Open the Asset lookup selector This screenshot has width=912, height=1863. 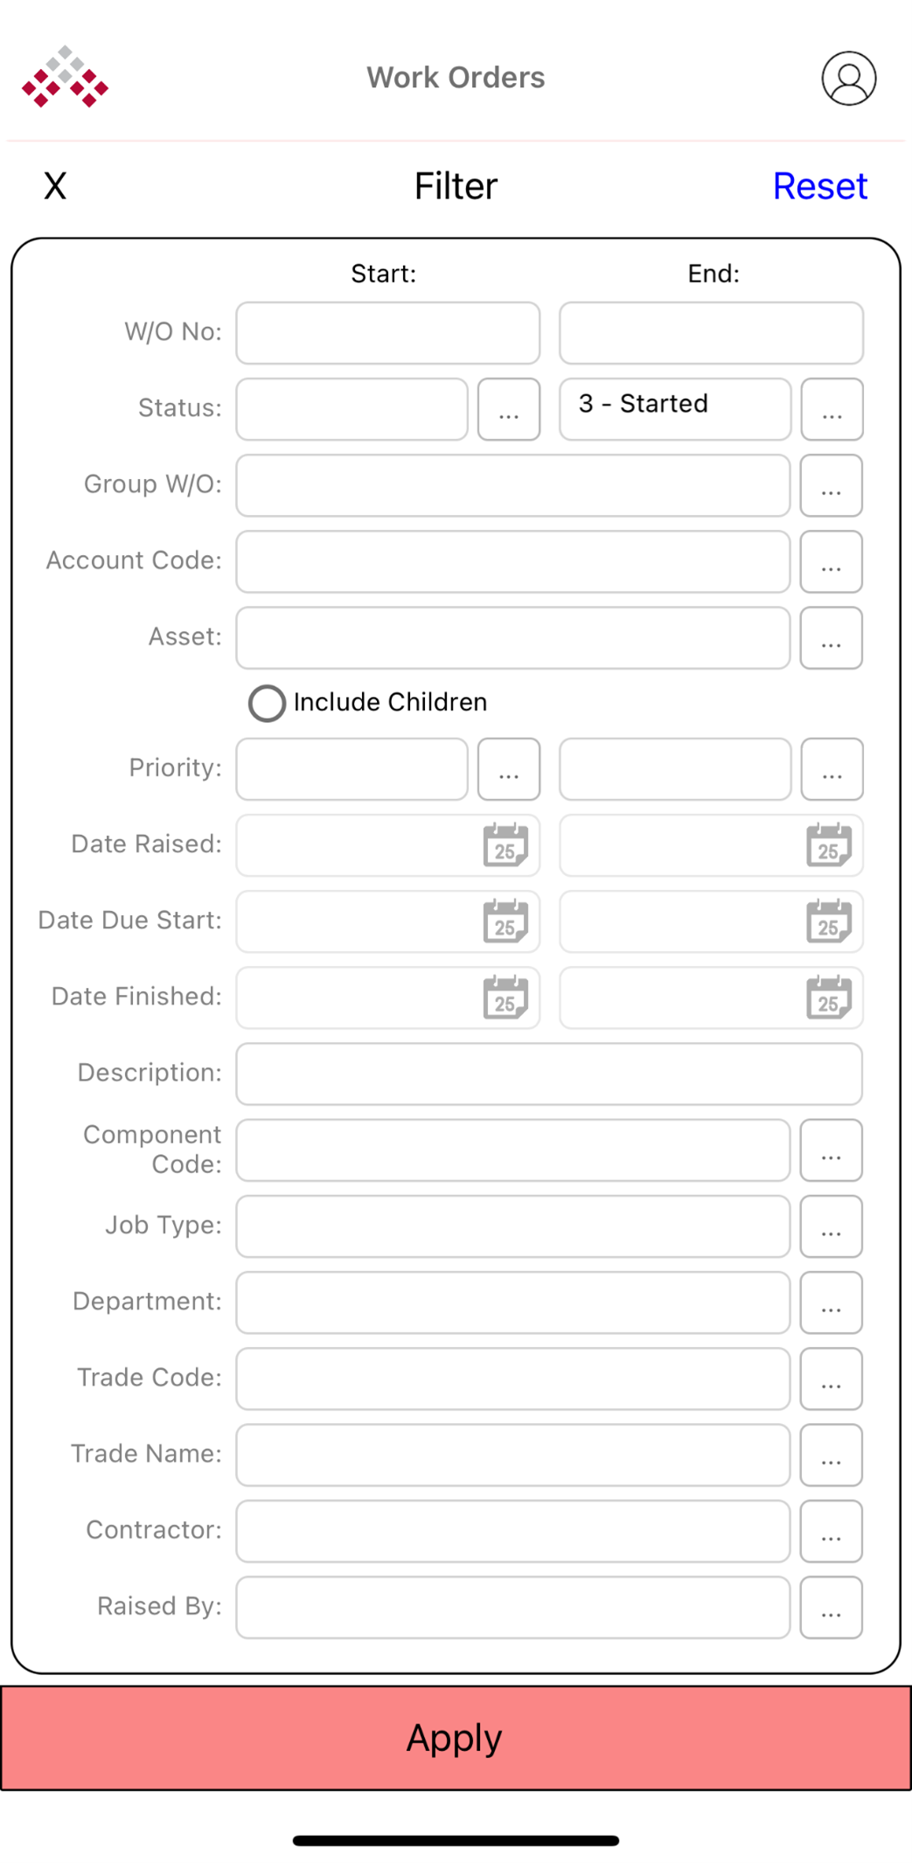pyautogui.click(x=831, y=638)
